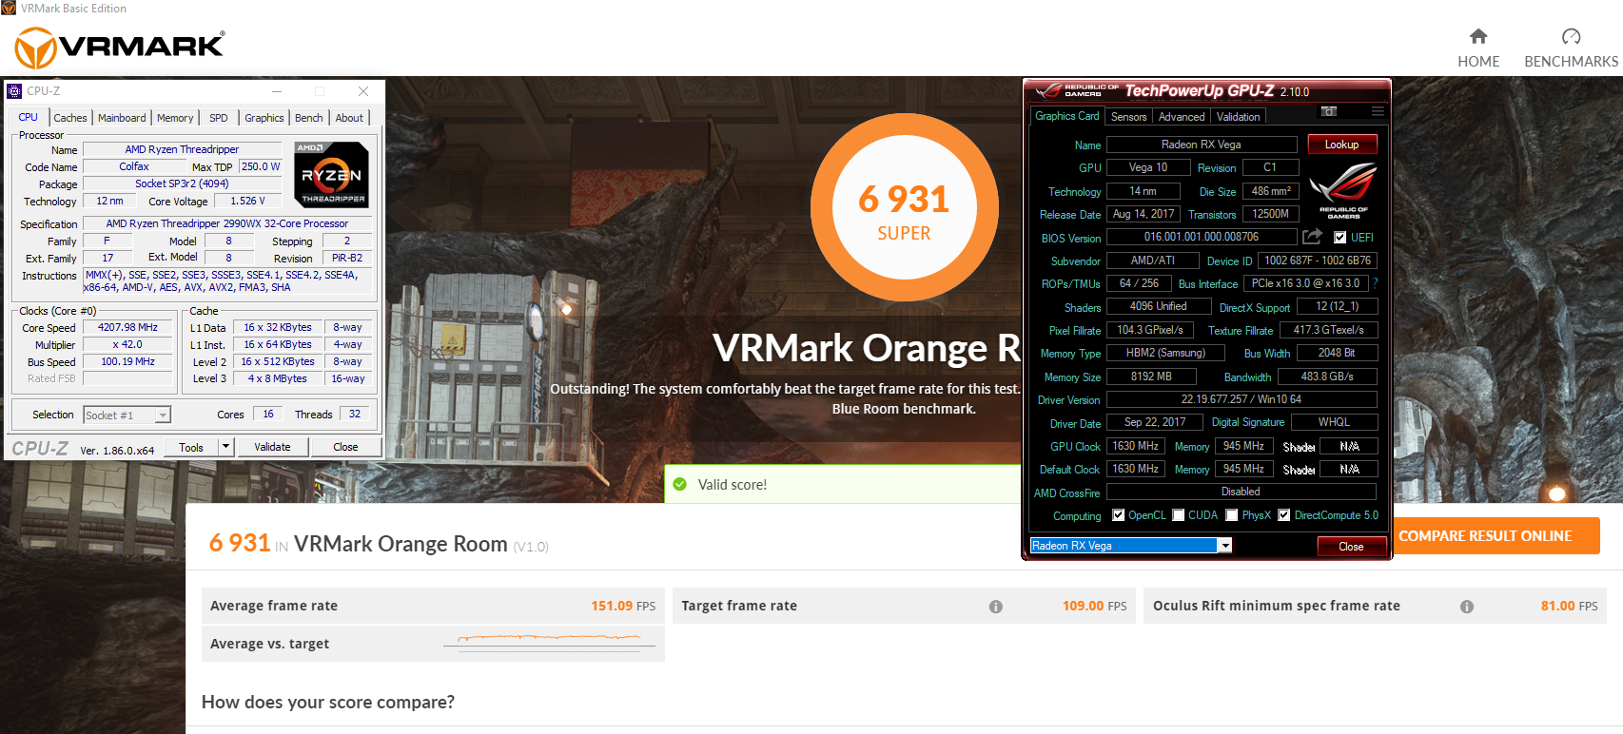Image resolution: width=1623 pixels, height=734 pixels.
Task: Go to VRMark HOME
Action: (x=1478, y=48)
